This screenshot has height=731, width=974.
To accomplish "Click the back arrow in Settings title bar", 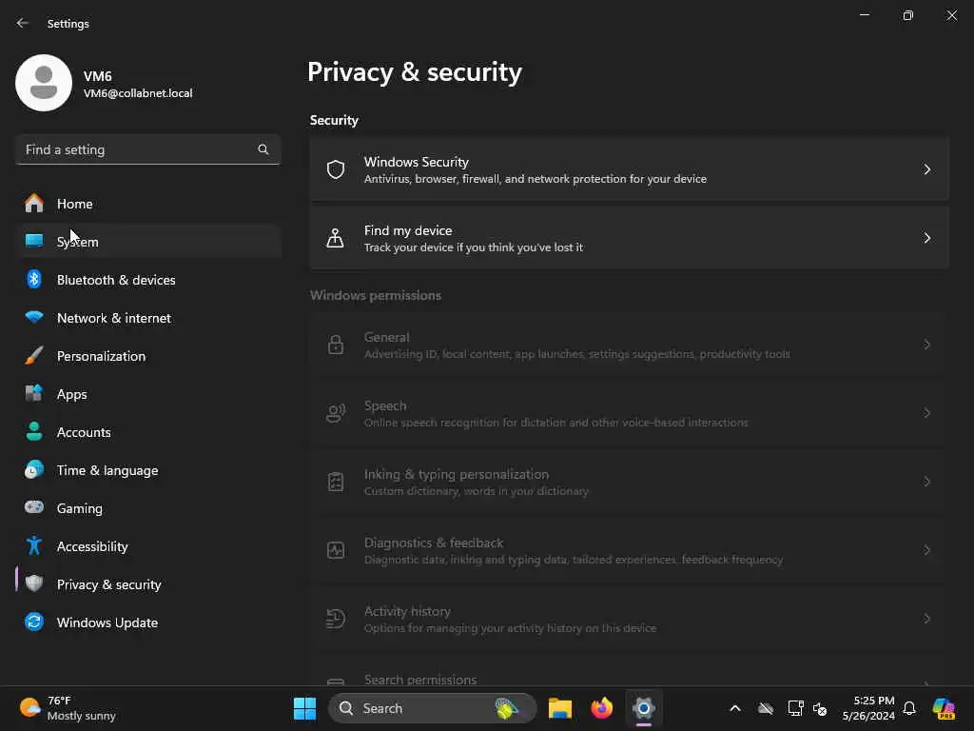I will [x=23, y=23].
